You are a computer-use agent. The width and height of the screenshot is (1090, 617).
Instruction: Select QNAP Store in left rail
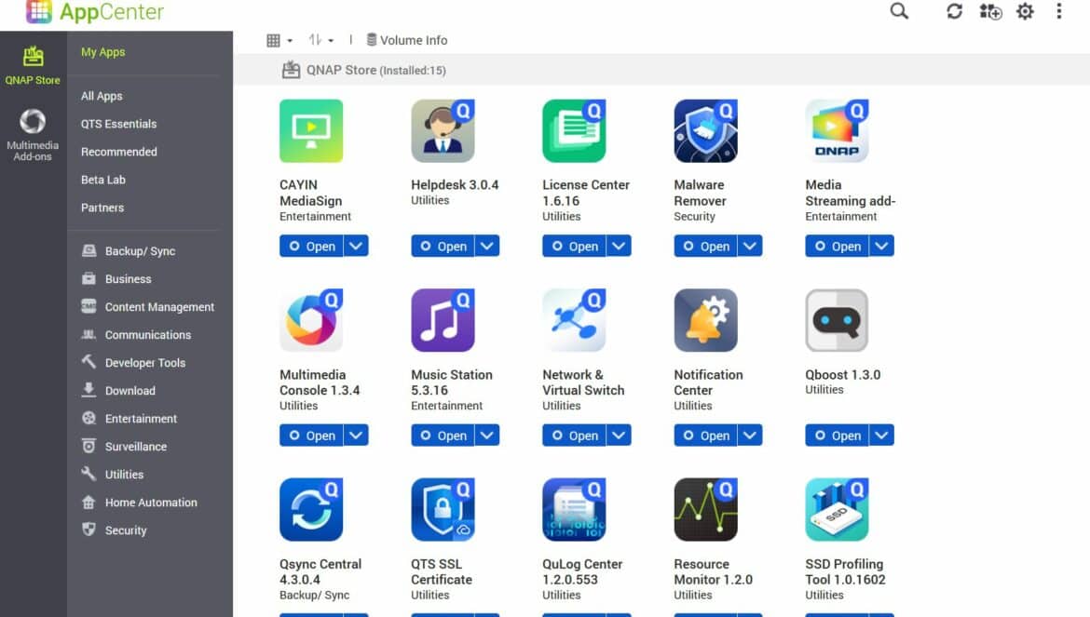(x=33, y=65)
